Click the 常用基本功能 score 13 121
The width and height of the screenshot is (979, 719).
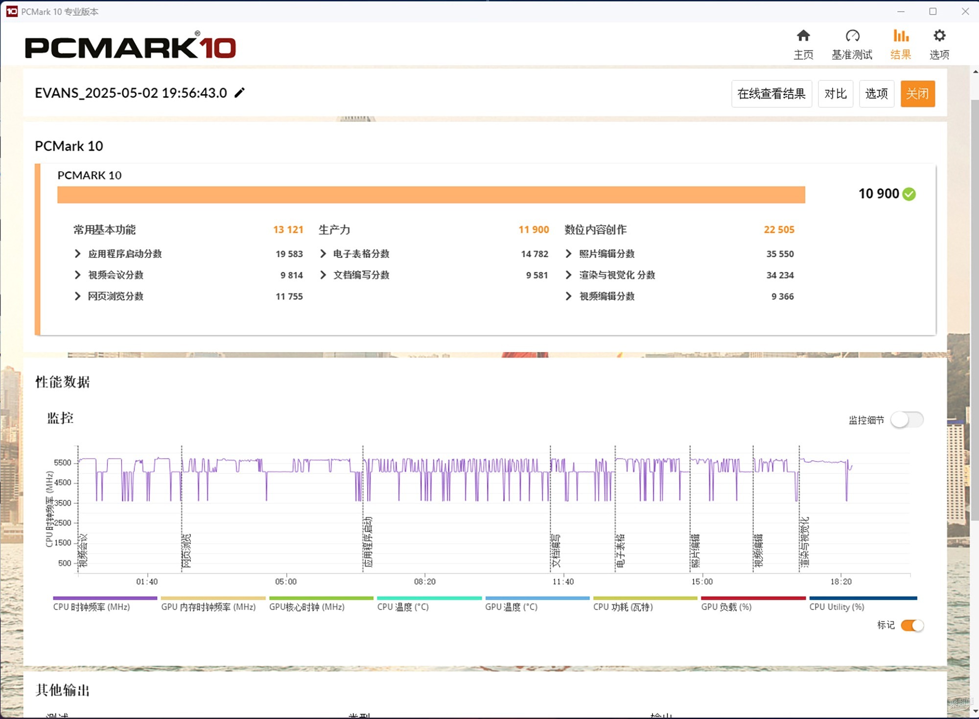click(288, 229)
